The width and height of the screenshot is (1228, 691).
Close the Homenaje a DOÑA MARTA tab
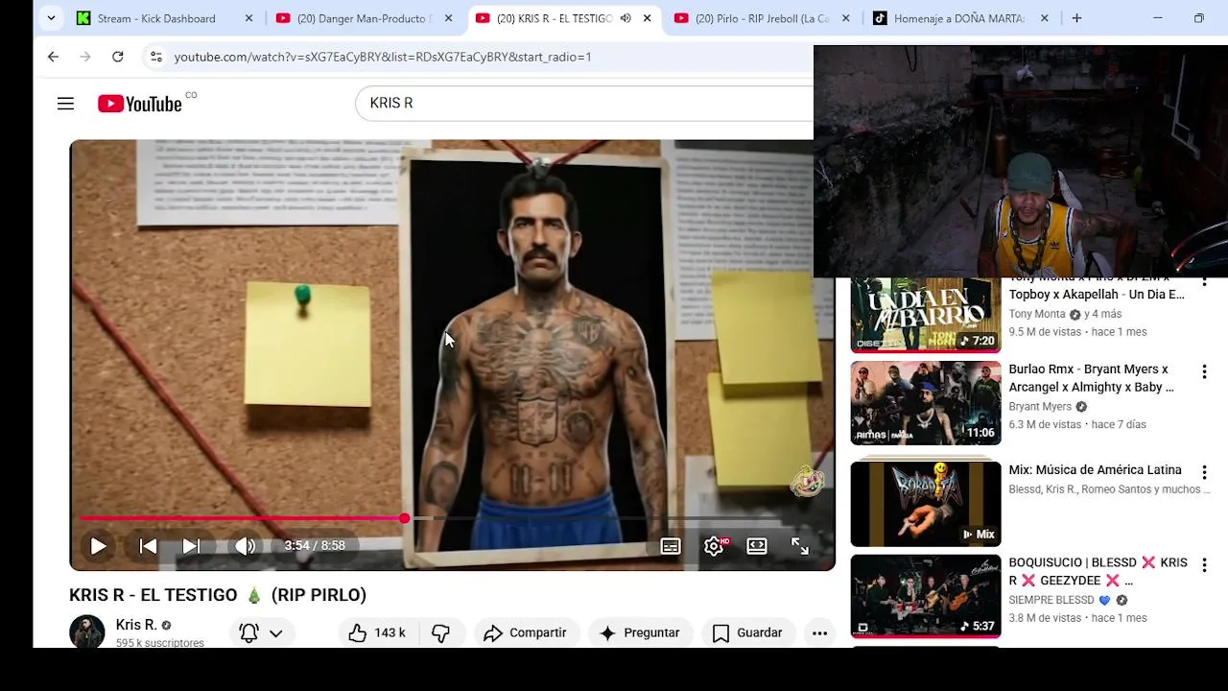point(1045,18)
